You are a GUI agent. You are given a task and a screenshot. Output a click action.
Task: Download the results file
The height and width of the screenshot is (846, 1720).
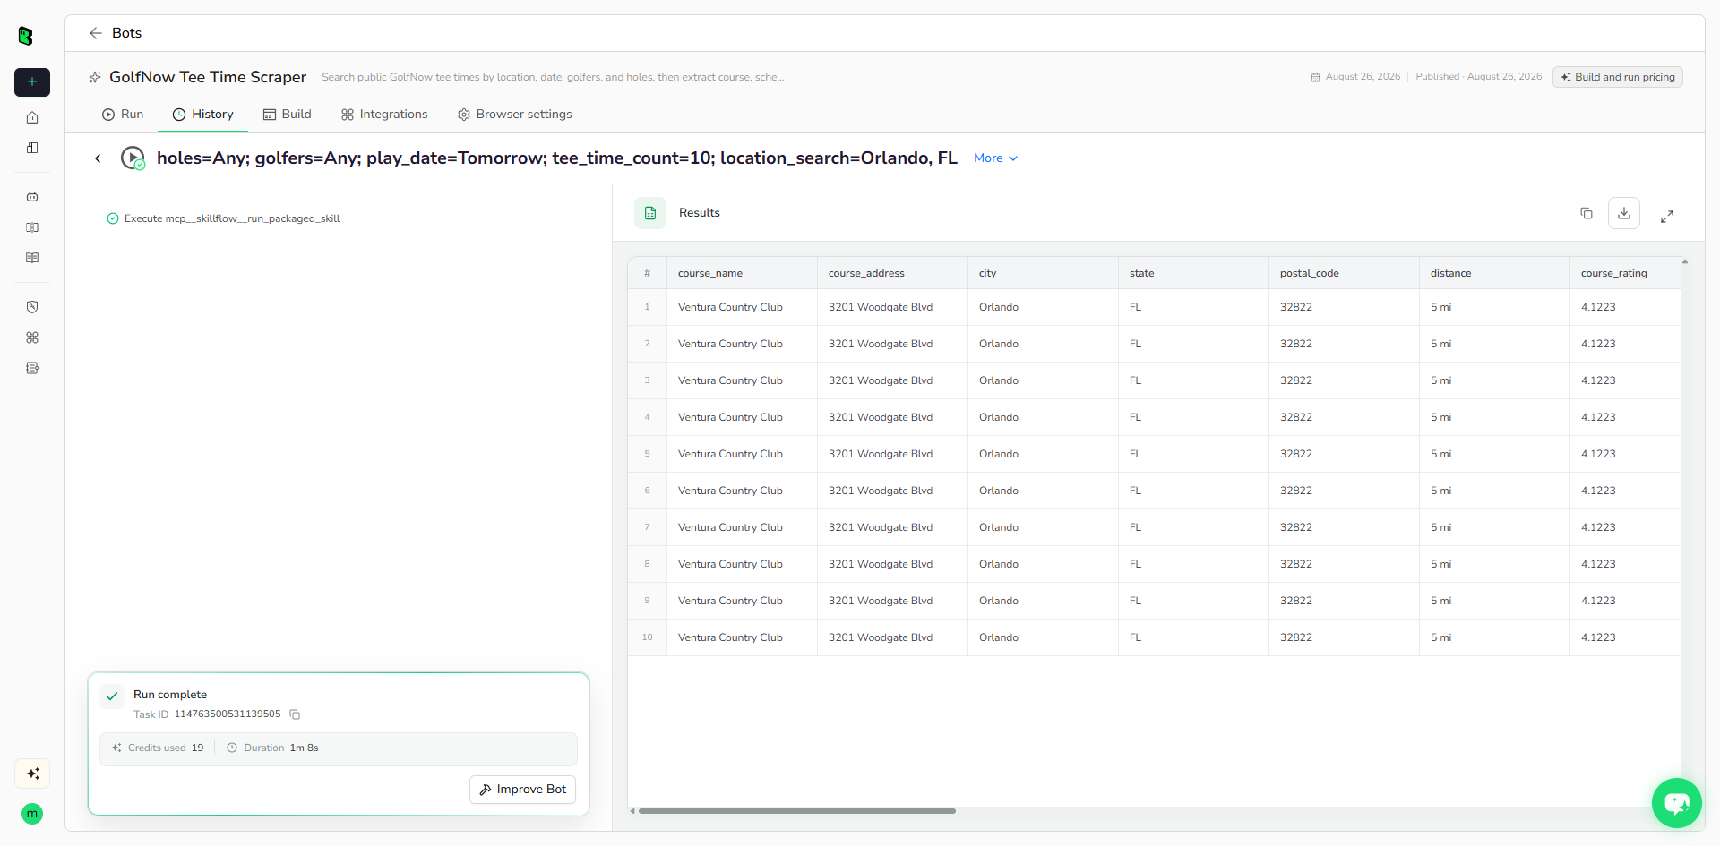click(1624, 213)
